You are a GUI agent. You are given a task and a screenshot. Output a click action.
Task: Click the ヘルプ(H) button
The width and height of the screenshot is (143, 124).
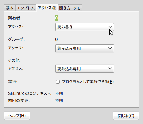(x=17, y=116)
